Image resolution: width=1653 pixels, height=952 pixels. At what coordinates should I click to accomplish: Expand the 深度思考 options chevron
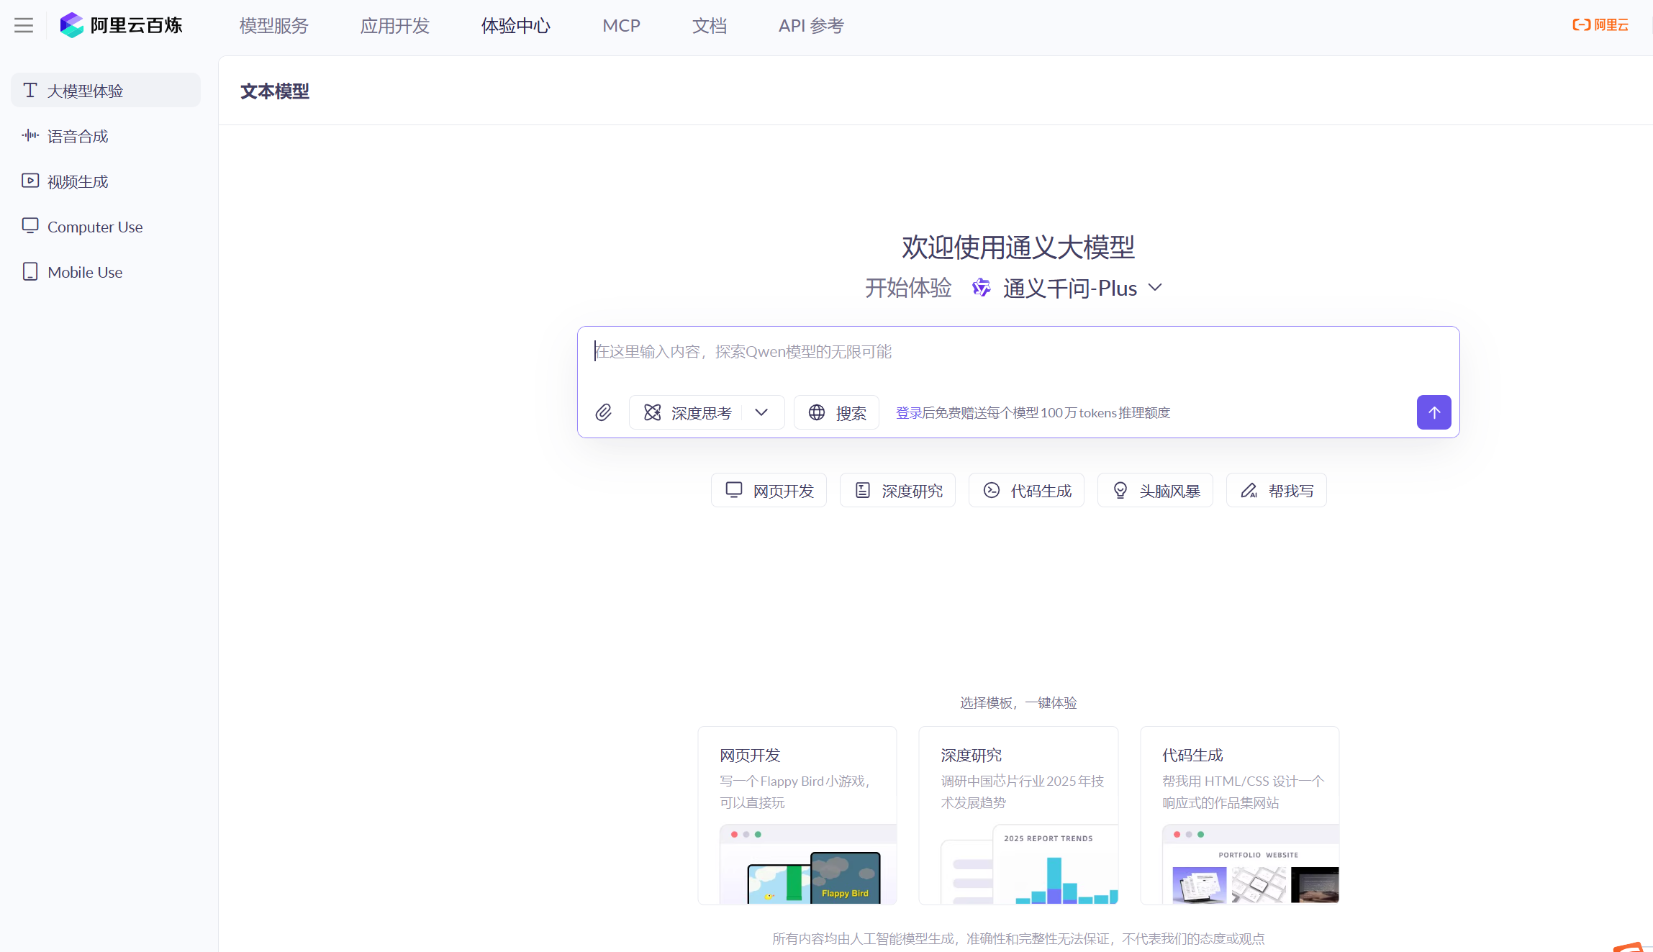pos(762,412)
